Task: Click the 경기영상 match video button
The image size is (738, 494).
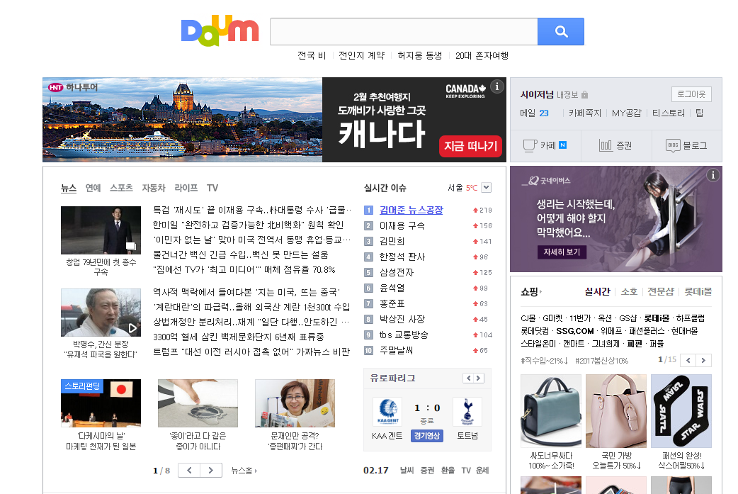Action: [426, 436]
